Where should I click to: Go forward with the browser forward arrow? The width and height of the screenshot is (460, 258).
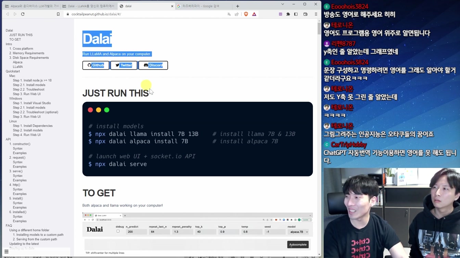pyautogui.click(x=15, y=14)
